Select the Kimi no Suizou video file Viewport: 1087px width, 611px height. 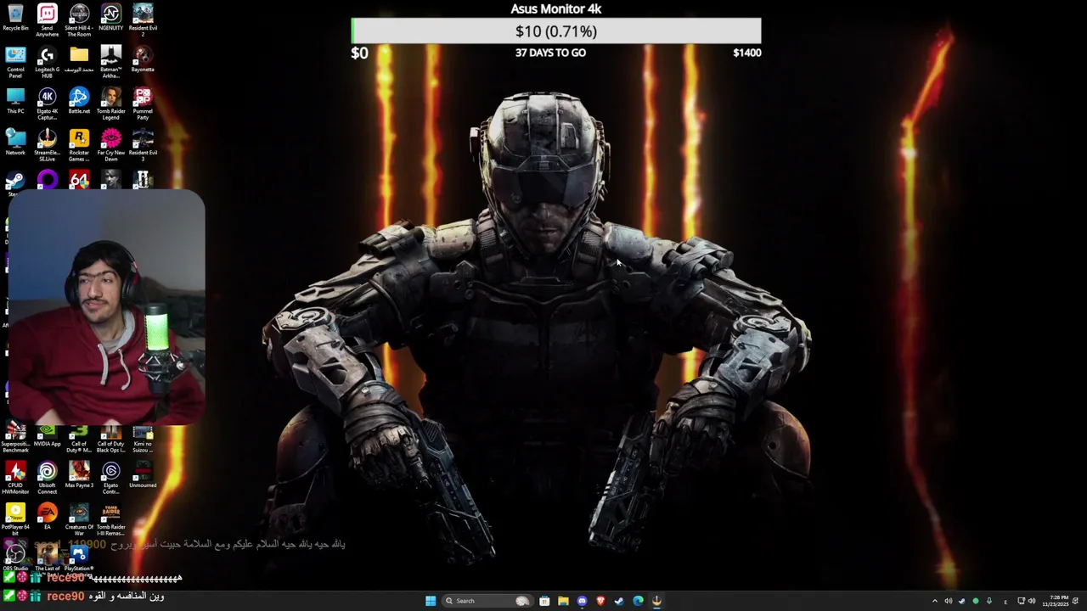tap(143, 439)
